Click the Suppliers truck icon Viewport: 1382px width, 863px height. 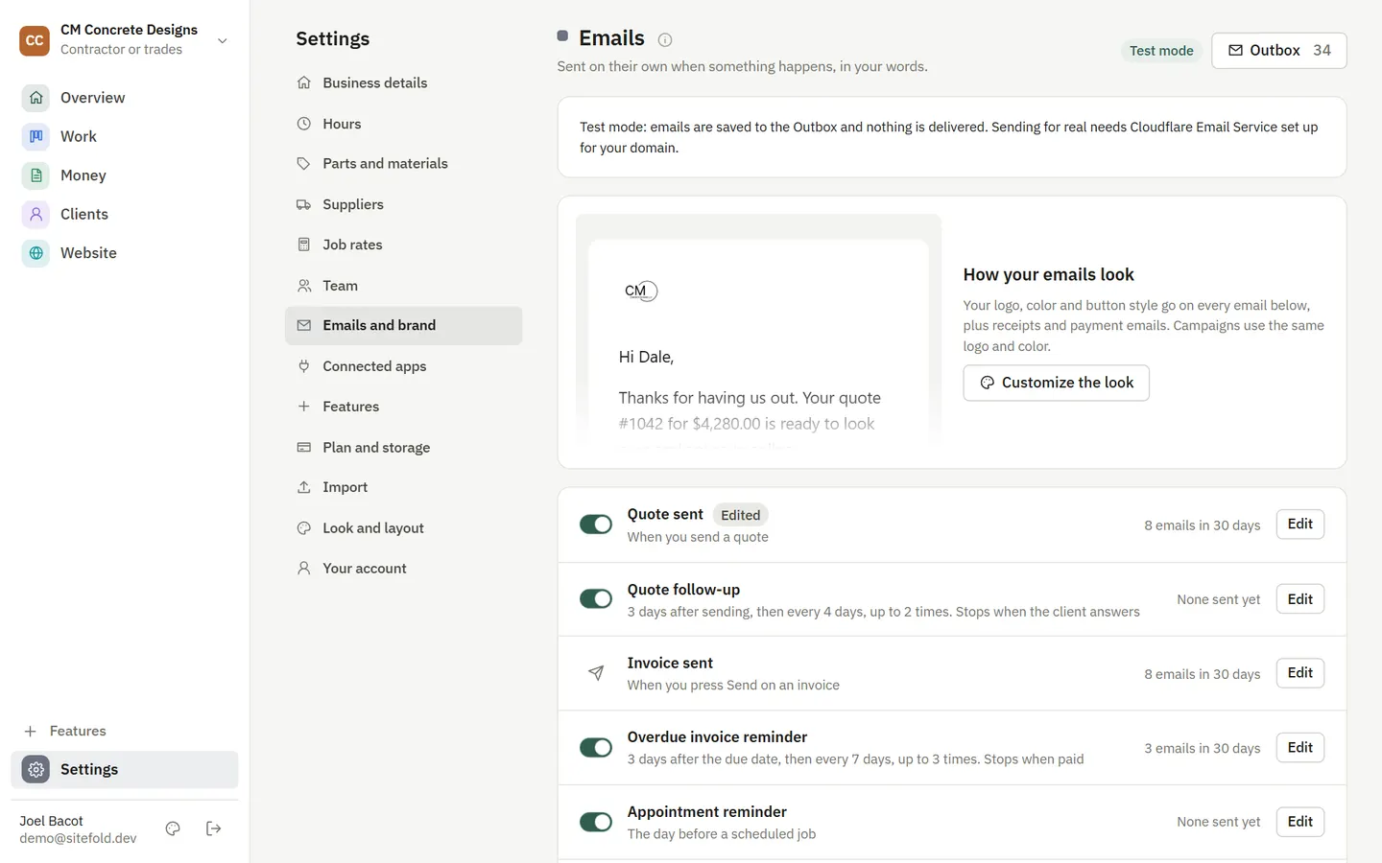point(304,204)
